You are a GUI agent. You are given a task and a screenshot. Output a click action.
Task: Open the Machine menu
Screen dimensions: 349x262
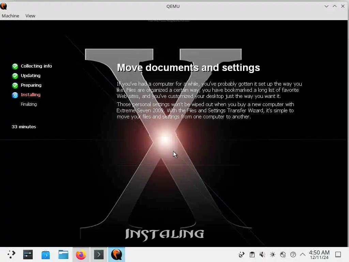(11, 16)
